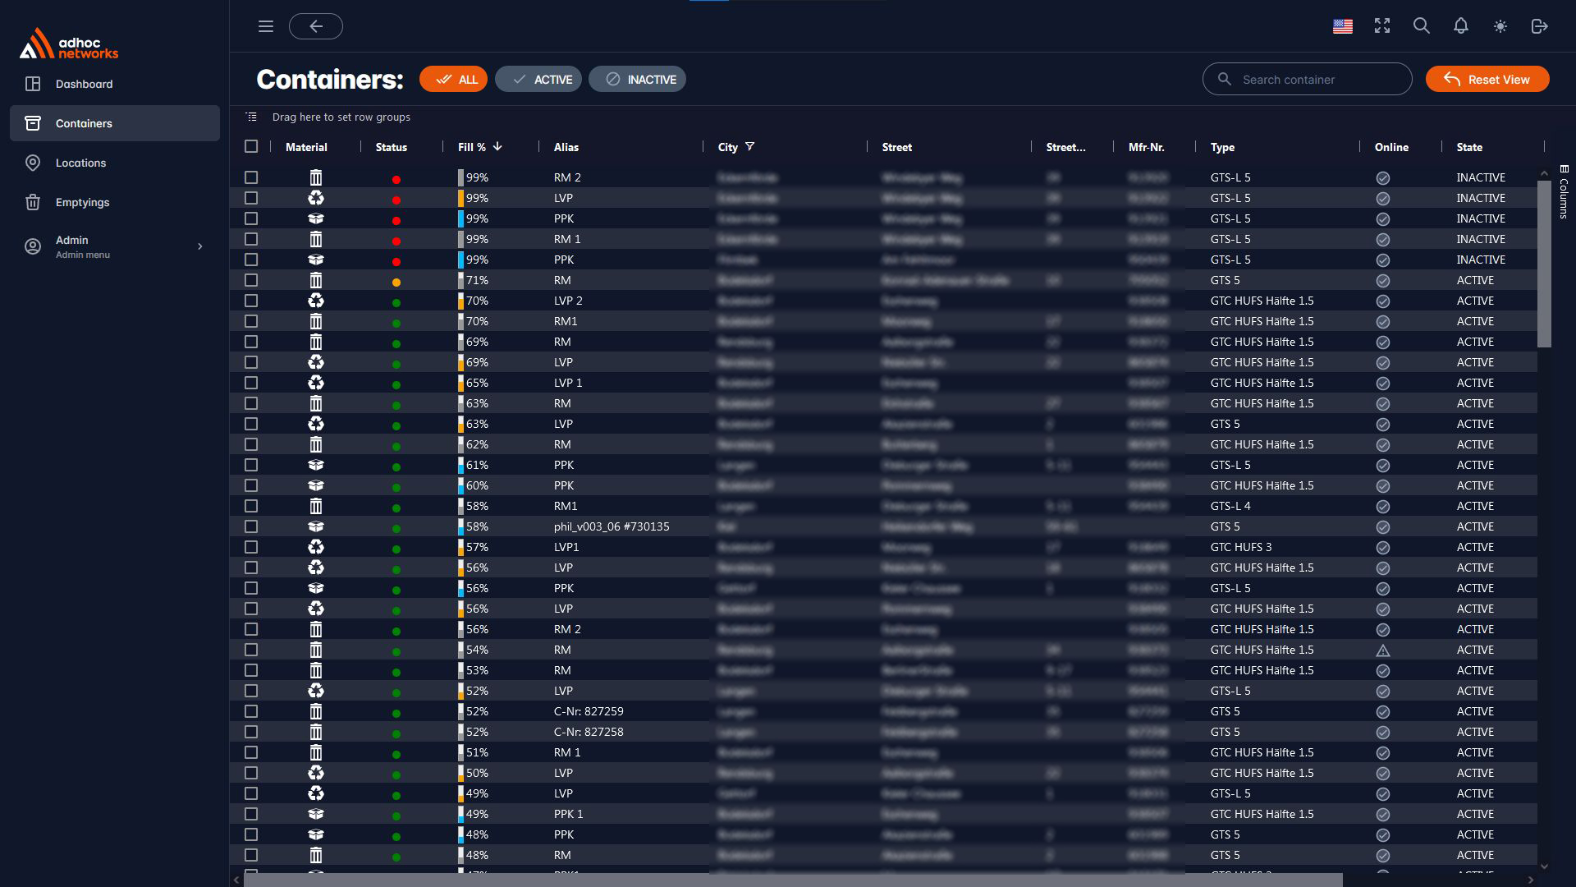This screenshot has height=887, width=1576.
Task: Click the Search container field
Action: [x=1307, y=79]
